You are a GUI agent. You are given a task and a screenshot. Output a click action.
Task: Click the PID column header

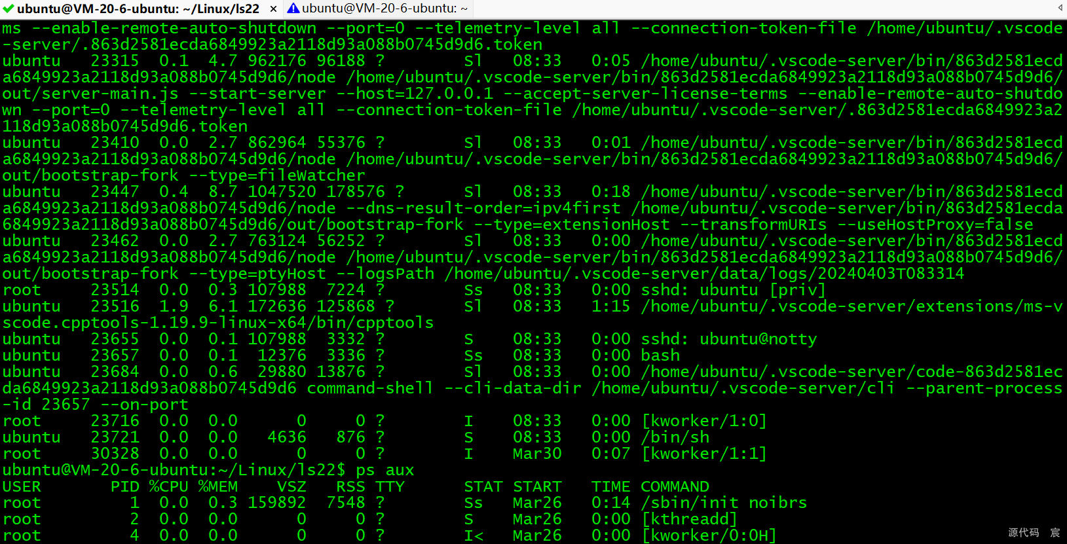[x=124, y=486]
